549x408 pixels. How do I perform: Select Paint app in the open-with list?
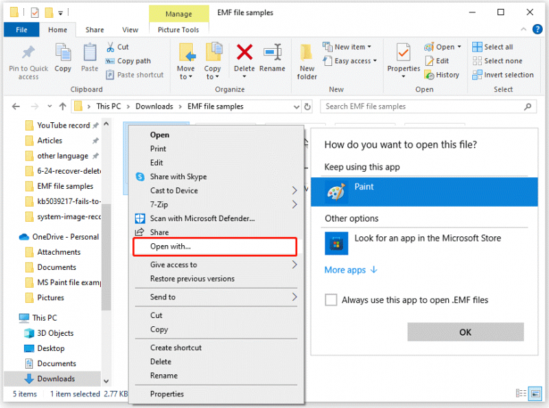(x=424, y=192)
